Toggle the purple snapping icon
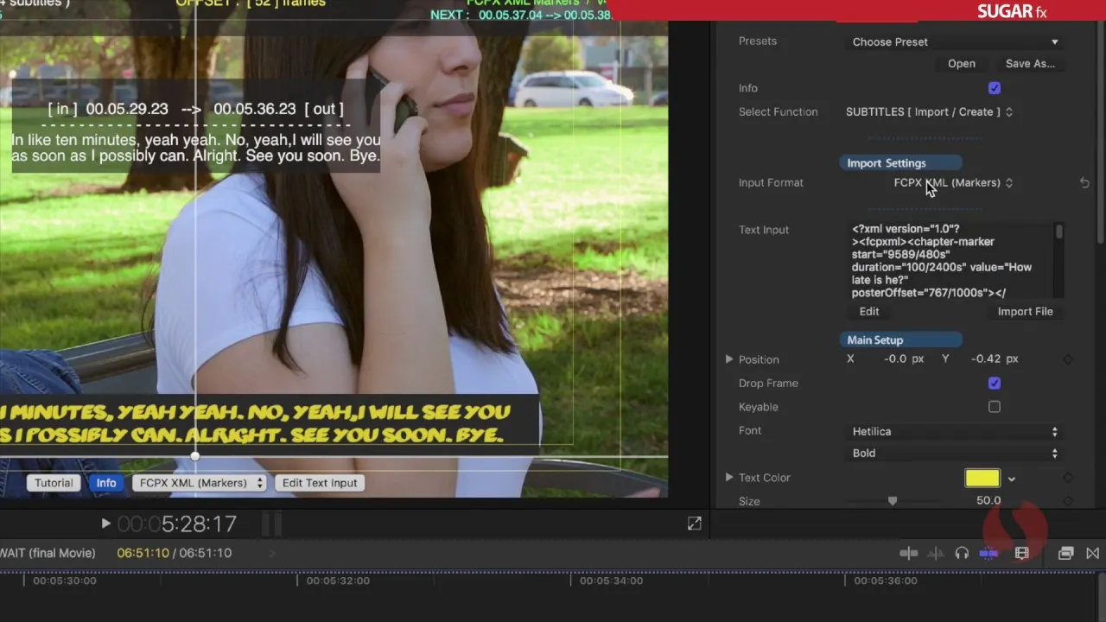 tap(988, 553)
